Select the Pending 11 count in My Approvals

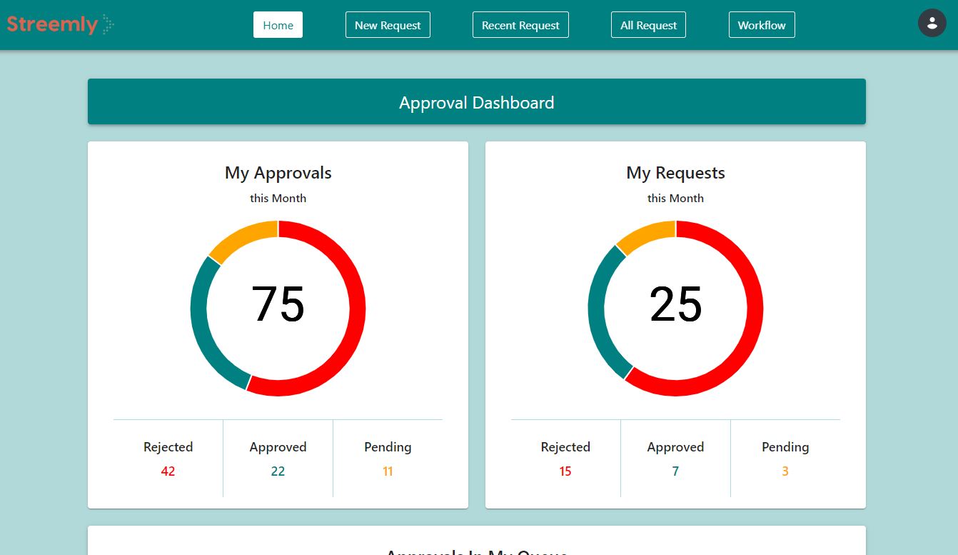click(x=388, y=471)
